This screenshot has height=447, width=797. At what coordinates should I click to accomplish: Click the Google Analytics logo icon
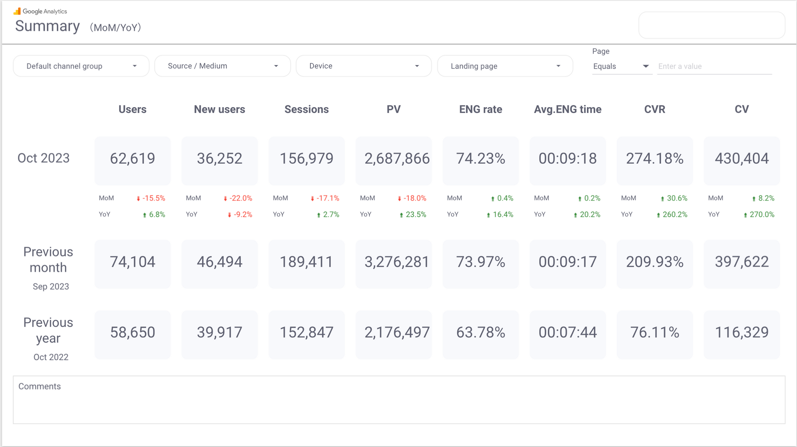[17, 11]
